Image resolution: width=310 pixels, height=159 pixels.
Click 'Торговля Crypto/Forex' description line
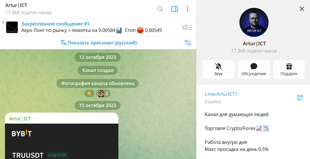click(x=237, y=129)
